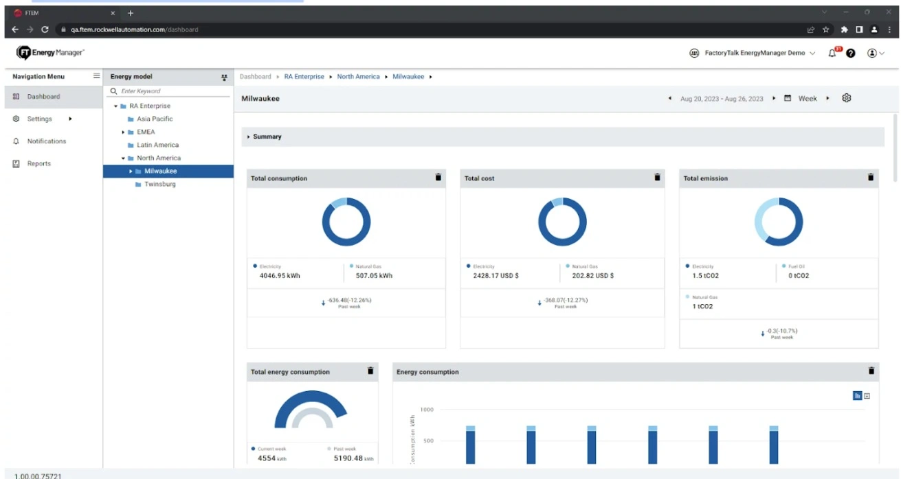Collapse the North America tree node
This screenshot has width=901, height=479.
(x=124, y=158)
